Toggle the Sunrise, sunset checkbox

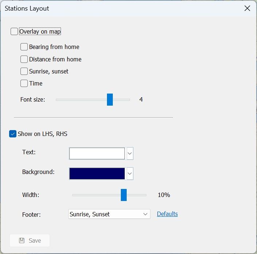[x=24, y=71]
